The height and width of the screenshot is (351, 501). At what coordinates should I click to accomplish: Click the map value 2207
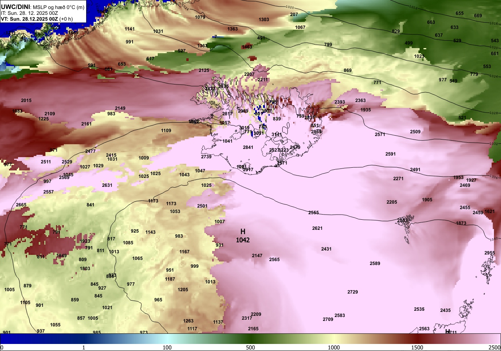(x=249, y=74)
